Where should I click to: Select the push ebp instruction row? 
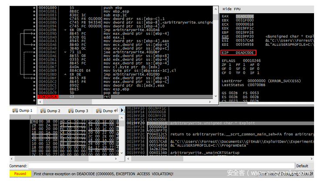(x=113, y=8)
